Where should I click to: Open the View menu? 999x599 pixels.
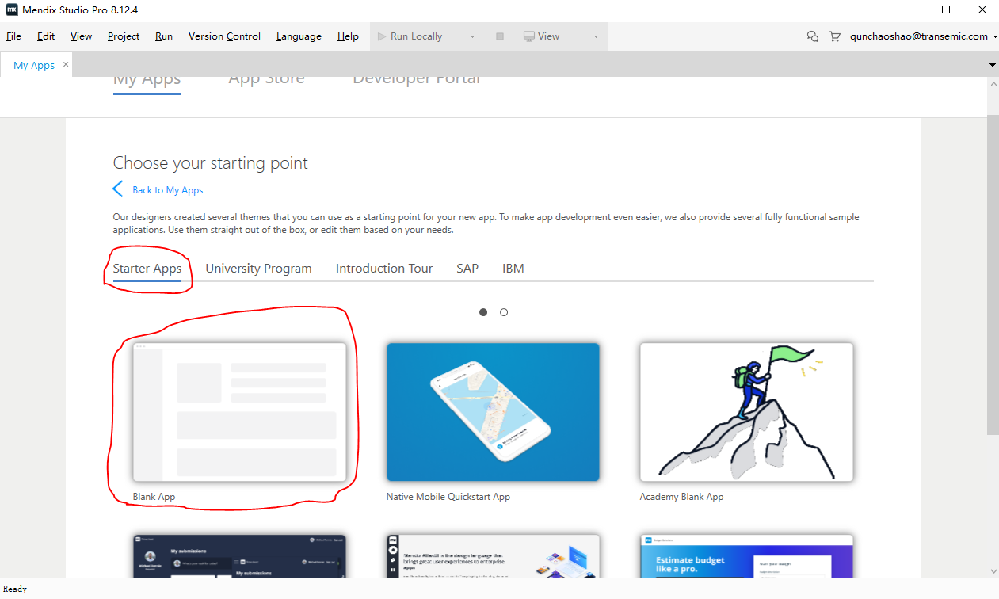(x=81, y=36)
